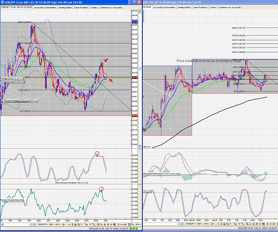This screenshot has width=278, height=232.
Task: Expand M5 timeframe dropdown in right toolbar
Action: [200, 224]
